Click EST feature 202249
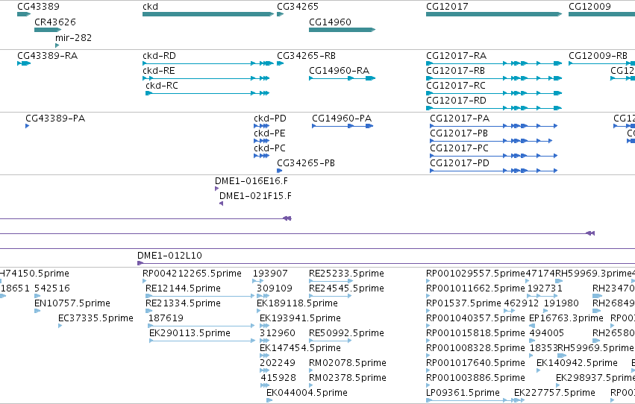The height and width of the screenshot is (404, 635). click(x=264, y=370)
